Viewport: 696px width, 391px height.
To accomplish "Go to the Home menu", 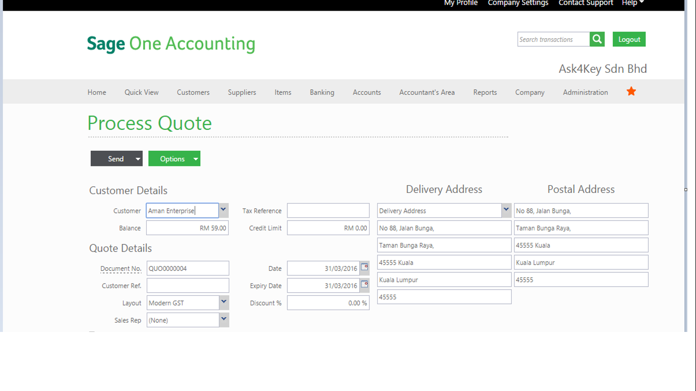I will (x=97, y=92).
